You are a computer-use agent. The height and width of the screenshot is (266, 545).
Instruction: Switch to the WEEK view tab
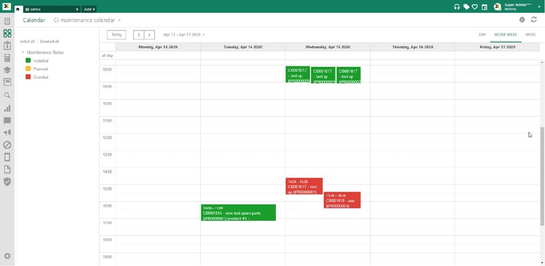point(530,35)
